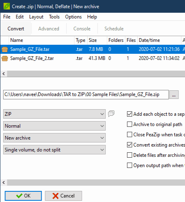This screenshot has height=202, width=185.
Task: Click the 2020-07-02 11:21:36 date cell
Action: coord(159,49)
